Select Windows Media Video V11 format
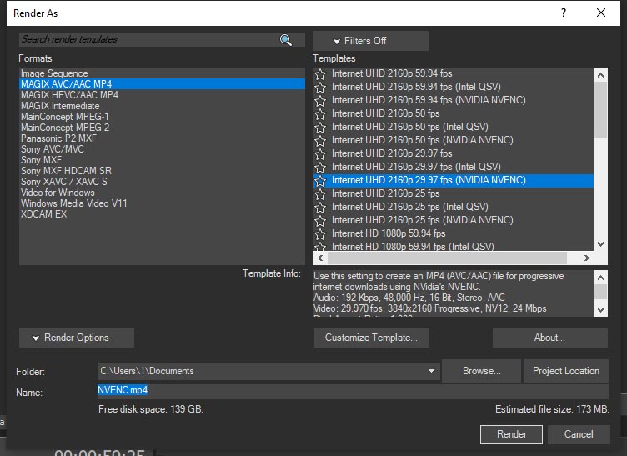Screen dimensions: 627x456 click(x=162, y=203)
